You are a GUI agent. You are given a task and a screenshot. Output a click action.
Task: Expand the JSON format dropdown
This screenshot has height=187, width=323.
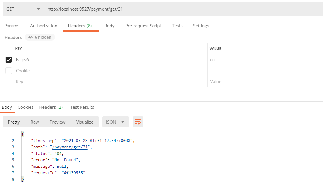tap(115, 122)
